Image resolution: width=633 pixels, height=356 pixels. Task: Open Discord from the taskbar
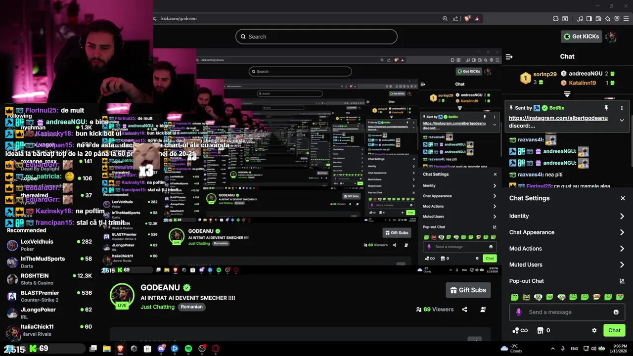pos(161,349)
